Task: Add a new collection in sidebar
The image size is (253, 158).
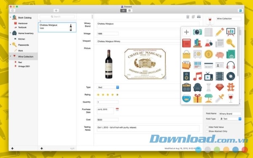Action: click(x=12, y=148)
